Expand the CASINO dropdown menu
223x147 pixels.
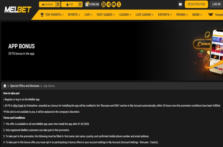[125, 15]
